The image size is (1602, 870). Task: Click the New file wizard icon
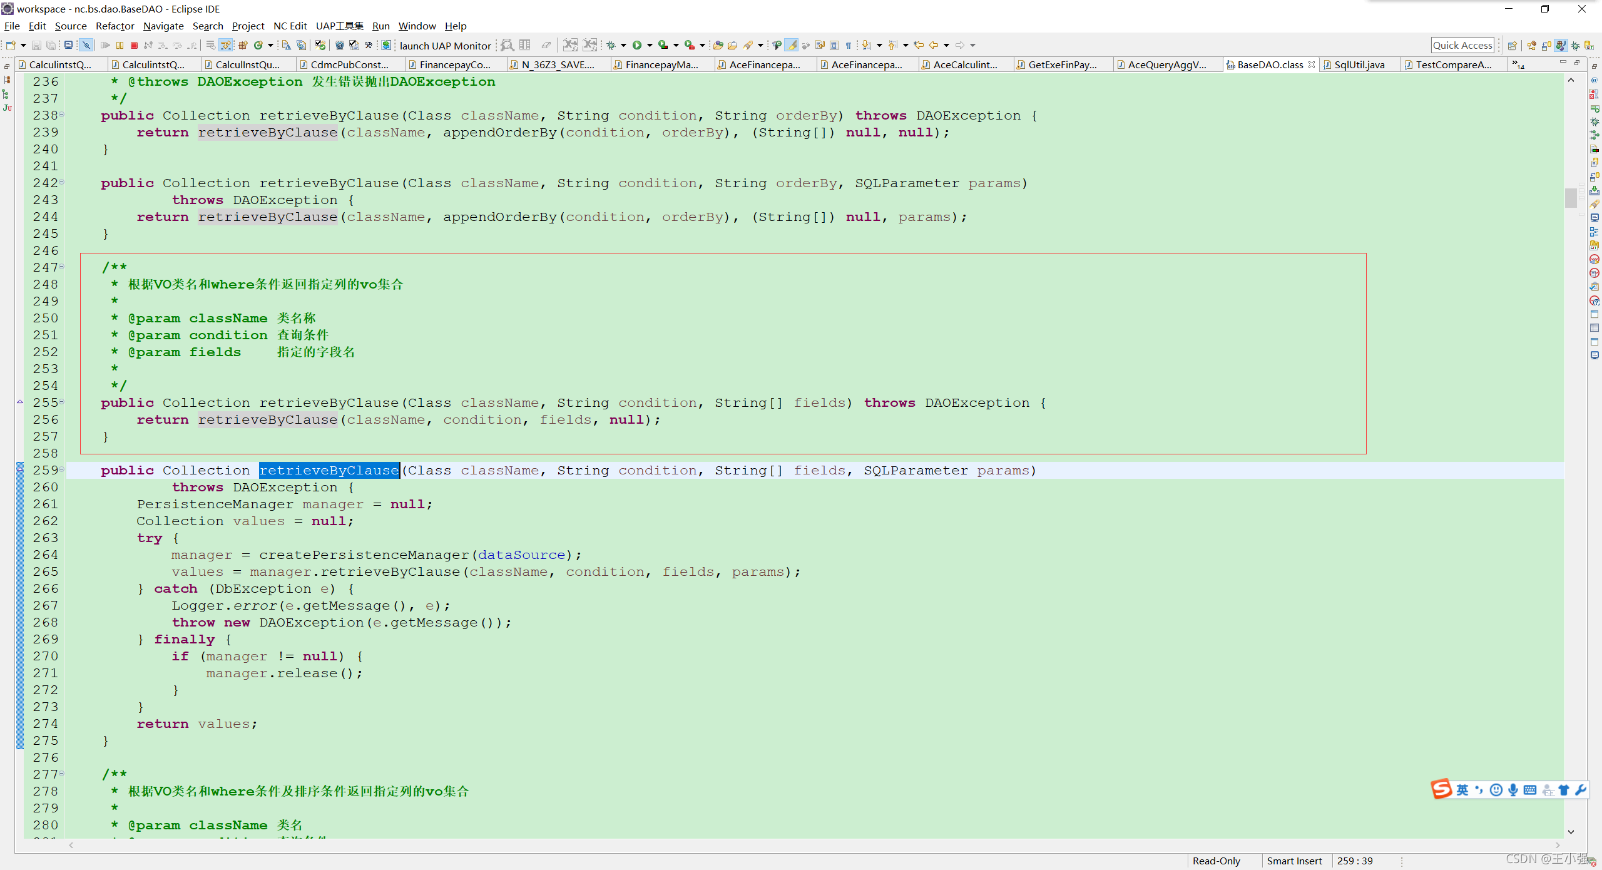(11, 45)
